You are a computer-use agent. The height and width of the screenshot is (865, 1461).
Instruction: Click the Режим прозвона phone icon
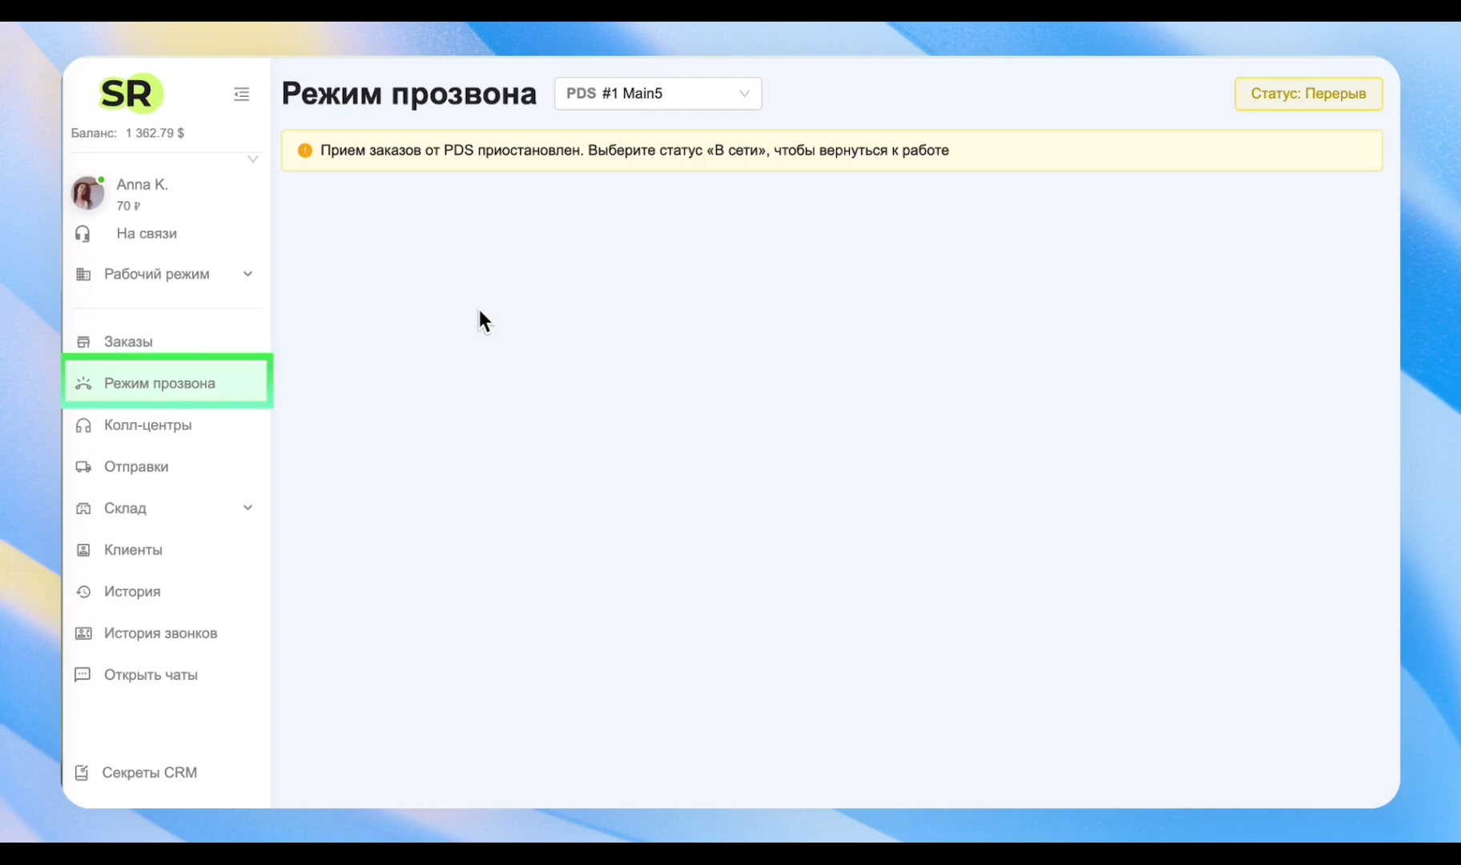(83, 384)
